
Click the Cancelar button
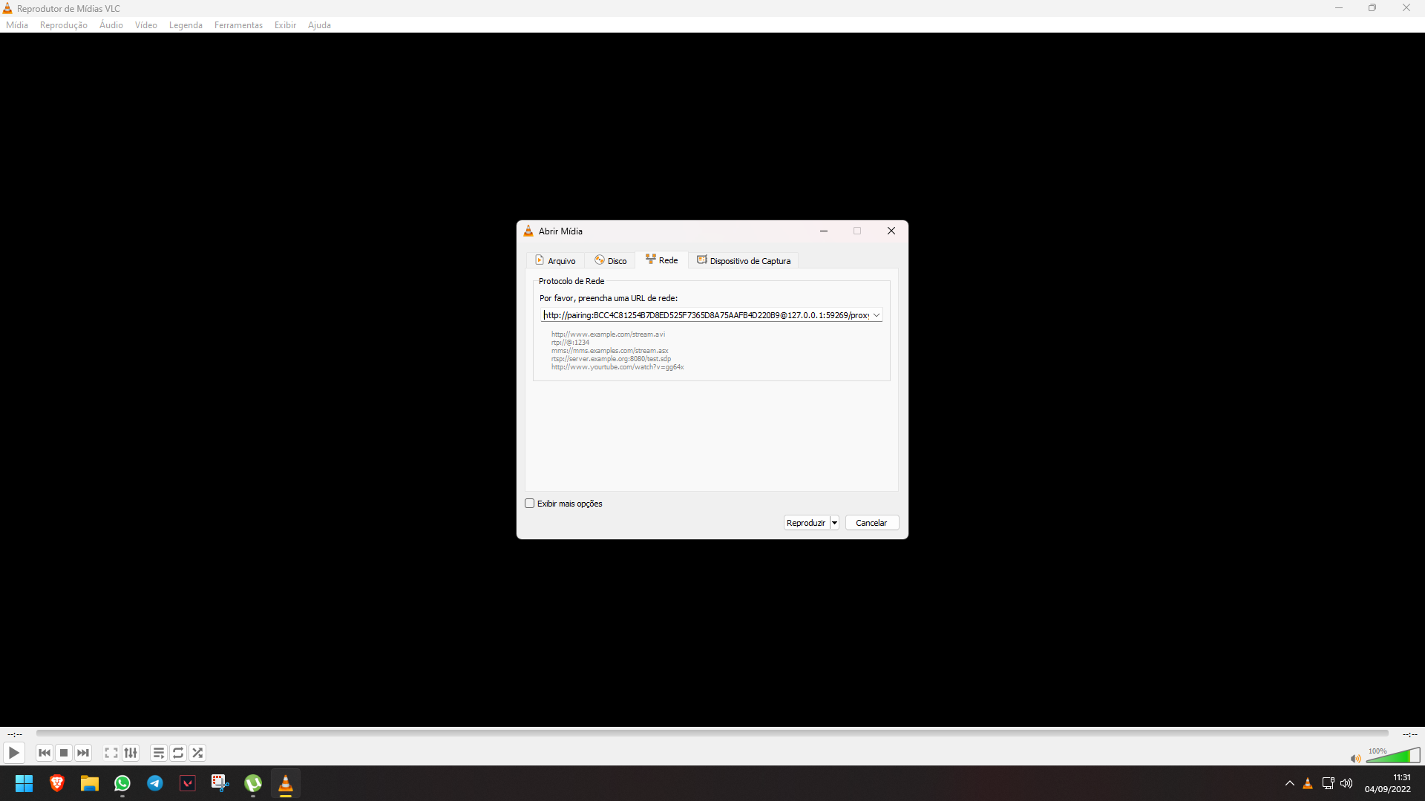click(871, 523)
